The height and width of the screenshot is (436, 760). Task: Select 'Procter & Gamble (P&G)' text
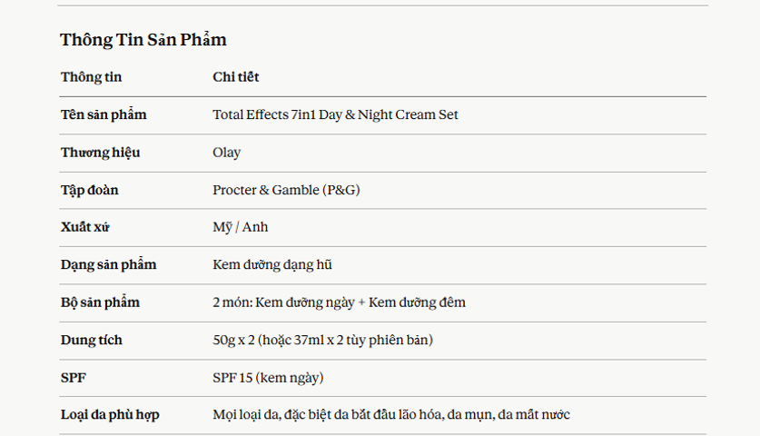pos(286,190)
